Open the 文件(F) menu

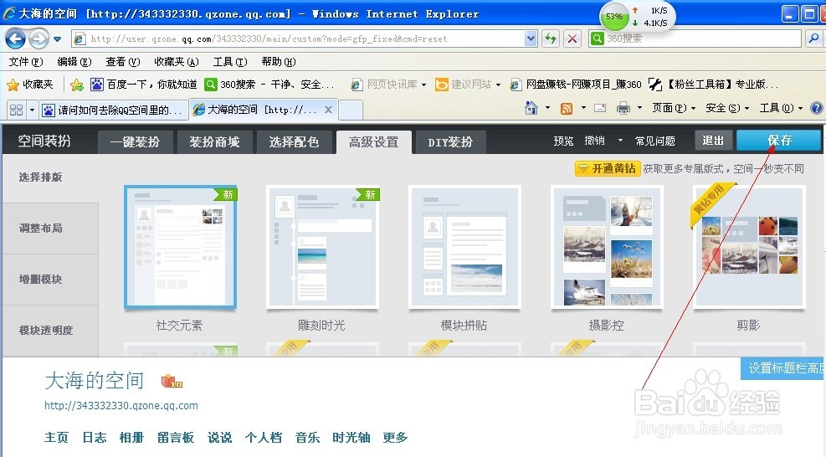pos(26,62)
